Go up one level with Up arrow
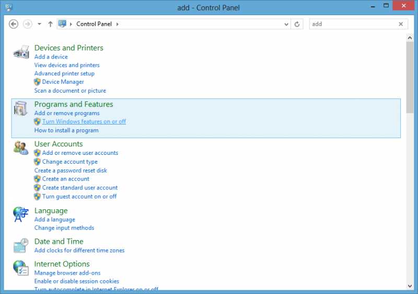Viewport: 418px width, 294px height. click(50, 24)
